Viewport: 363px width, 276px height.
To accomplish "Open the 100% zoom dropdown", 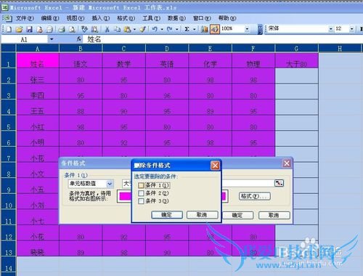I will click(x=247, y=29).
